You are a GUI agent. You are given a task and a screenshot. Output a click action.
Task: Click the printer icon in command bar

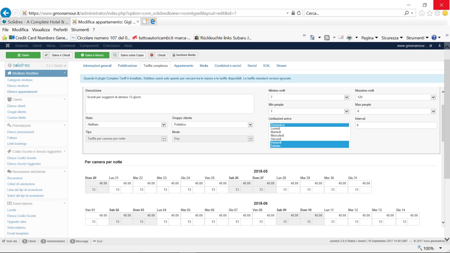point(349,38)
